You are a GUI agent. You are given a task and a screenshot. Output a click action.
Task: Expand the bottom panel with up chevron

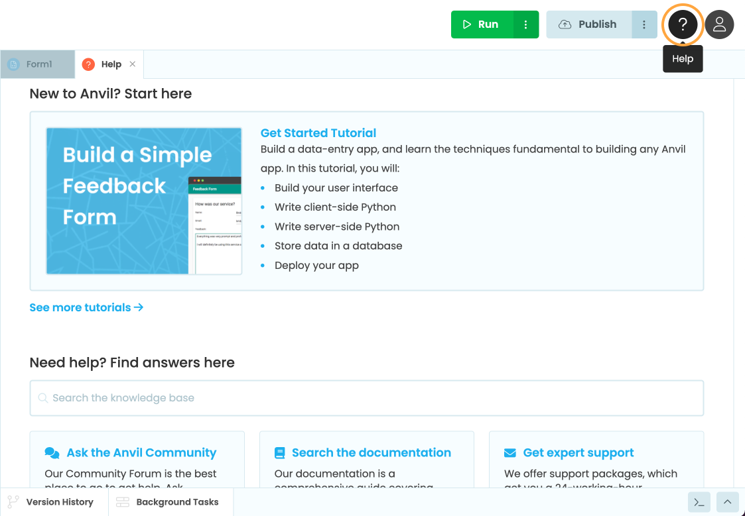(727, 502)
